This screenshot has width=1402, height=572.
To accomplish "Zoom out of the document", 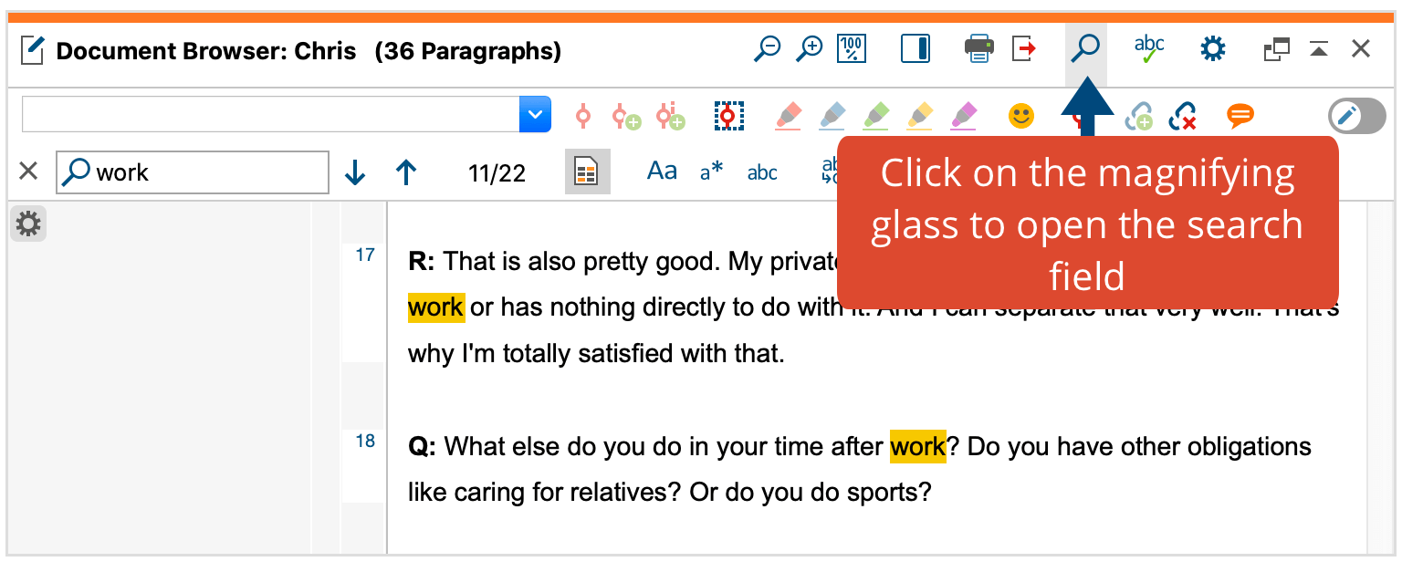I will coord(767,48).
